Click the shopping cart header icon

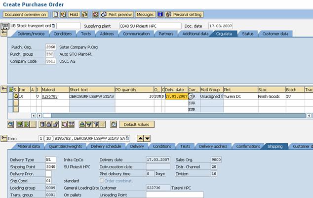click(5, 25)
